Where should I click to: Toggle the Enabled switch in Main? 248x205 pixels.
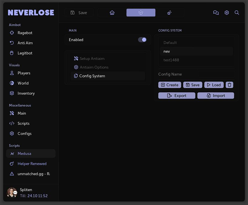coord(142,40)
